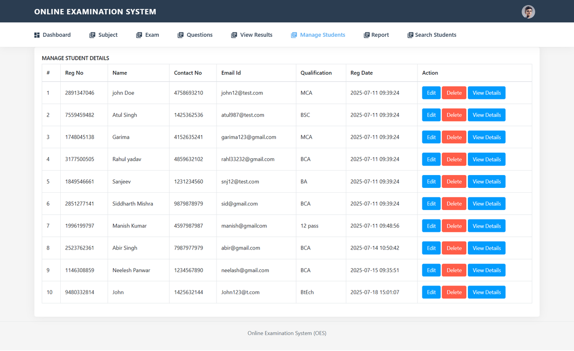
Task: Delete Garima's student entry
Action: click(454, 137)
